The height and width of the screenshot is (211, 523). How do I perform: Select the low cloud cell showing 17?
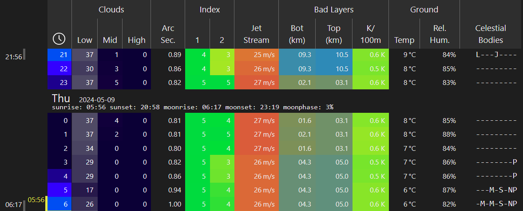point(84,190)
